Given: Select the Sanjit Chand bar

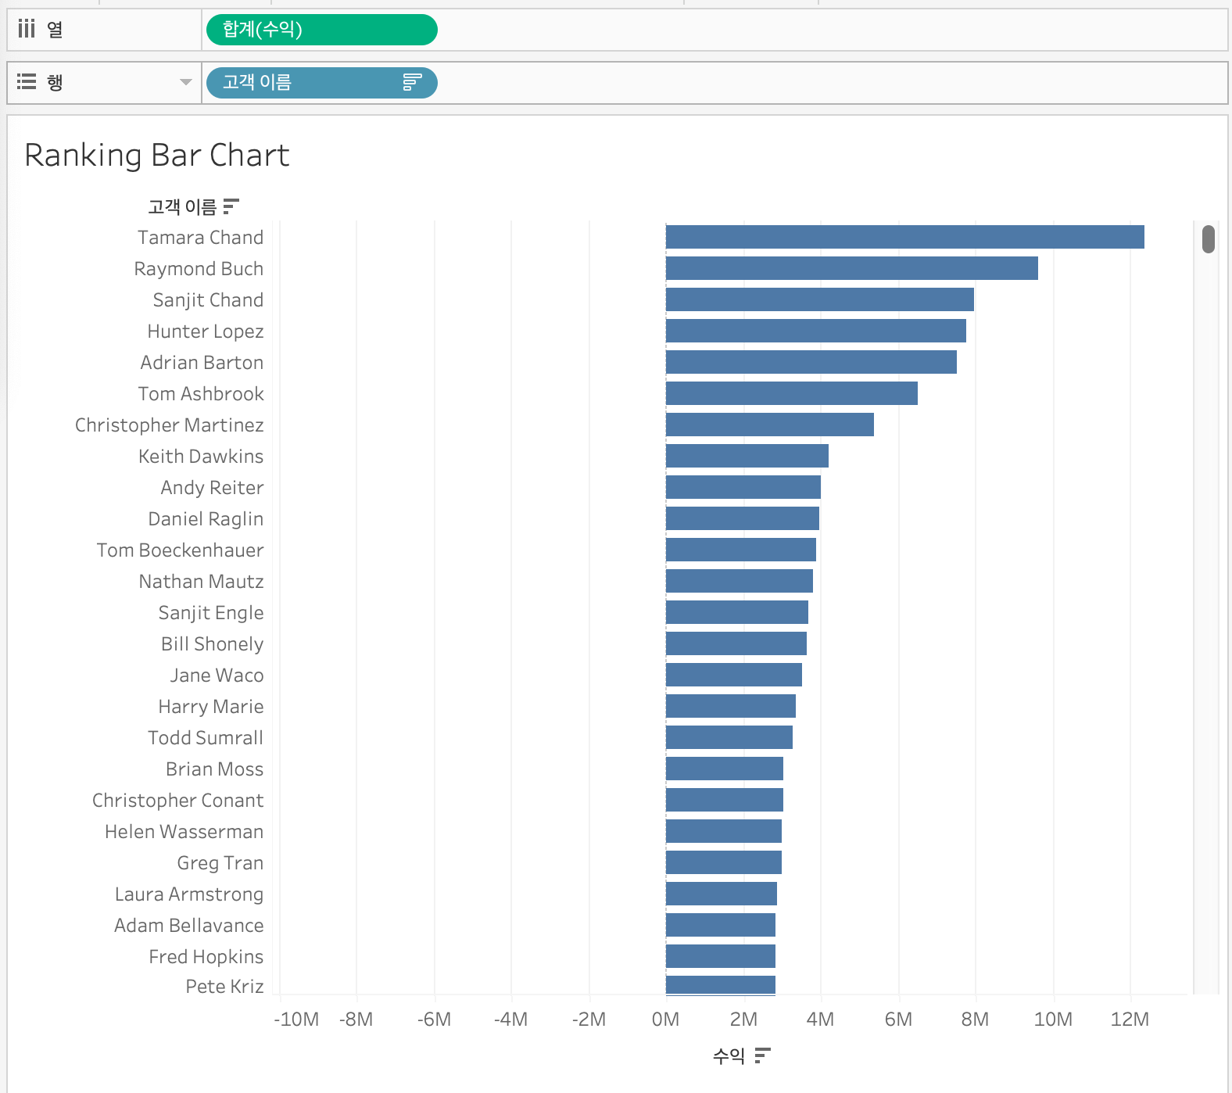Looking at the screenshot, I should click(819, 299).
